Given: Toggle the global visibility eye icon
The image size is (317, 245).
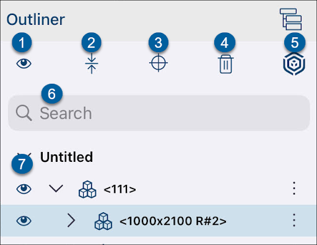Looking at the screenshot, I should click(x=24, y=63).
